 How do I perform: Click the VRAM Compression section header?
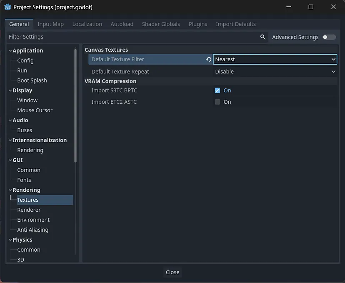click(110, 81)
